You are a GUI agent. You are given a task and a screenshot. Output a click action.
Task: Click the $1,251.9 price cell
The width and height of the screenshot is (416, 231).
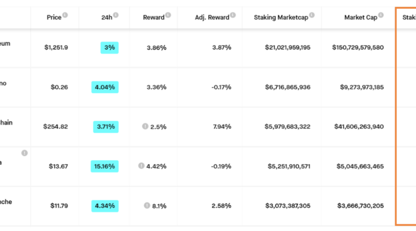pos(56,47)
